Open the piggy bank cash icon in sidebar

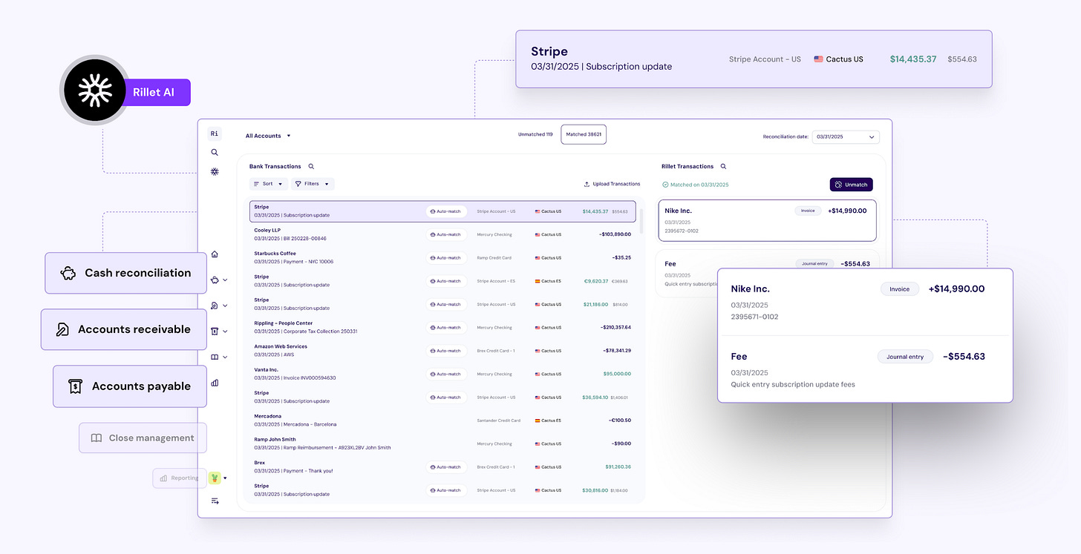(215, 280)
